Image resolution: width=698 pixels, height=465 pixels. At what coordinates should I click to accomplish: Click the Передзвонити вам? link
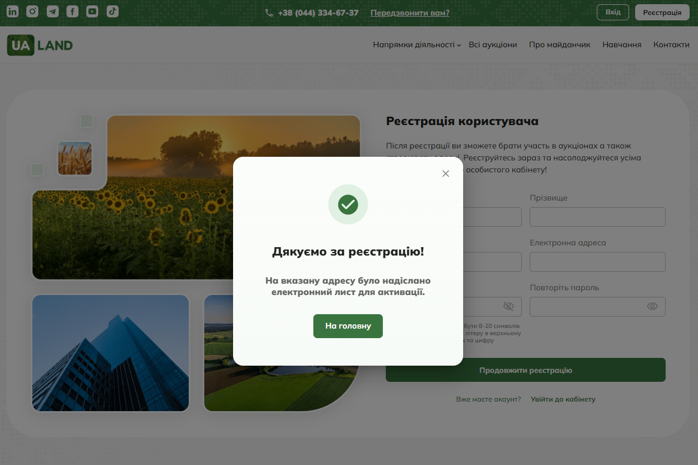(x=410, y=13)
